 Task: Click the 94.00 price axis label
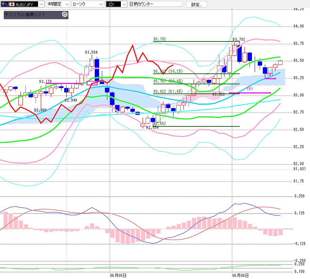(x=298, y=26)
